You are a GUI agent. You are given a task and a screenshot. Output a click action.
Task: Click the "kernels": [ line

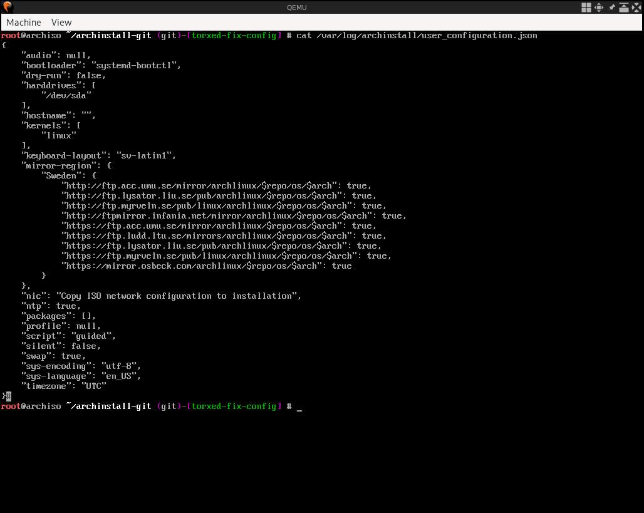click(51, 126)
